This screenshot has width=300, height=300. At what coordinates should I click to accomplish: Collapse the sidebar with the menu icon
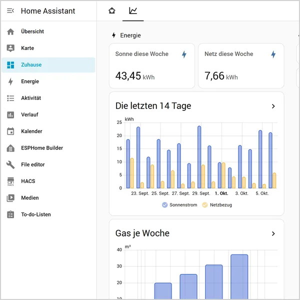10,10
